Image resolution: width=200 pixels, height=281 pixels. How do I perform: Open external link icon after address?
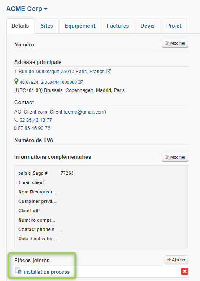pyautogui.click(x=109, y=71)
